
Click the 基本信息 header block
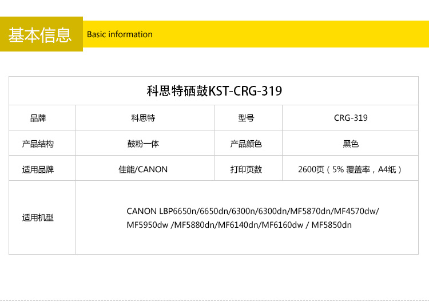41,35
